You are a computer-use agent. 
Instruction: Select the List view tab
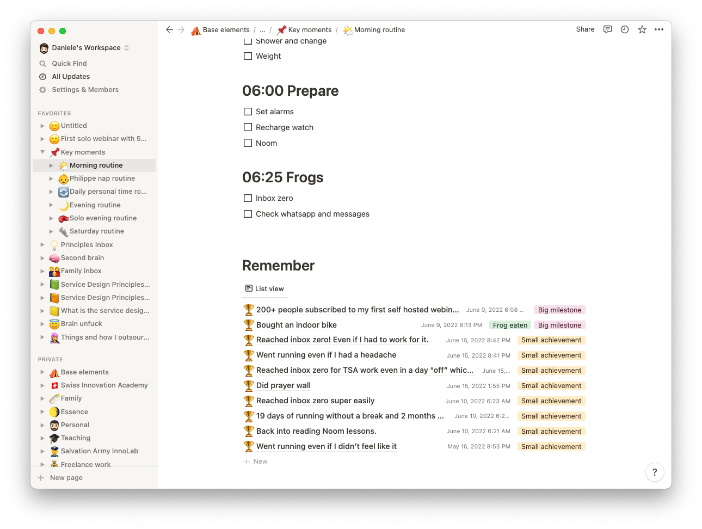[x=264, y=289]
